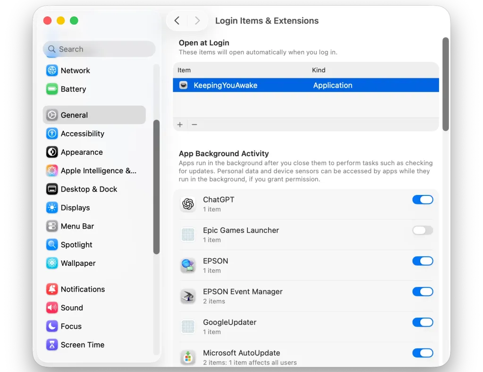This screenshot has width=483, height=372.
Task: Click the Network globe icon in sidebar
Action: 52,70
